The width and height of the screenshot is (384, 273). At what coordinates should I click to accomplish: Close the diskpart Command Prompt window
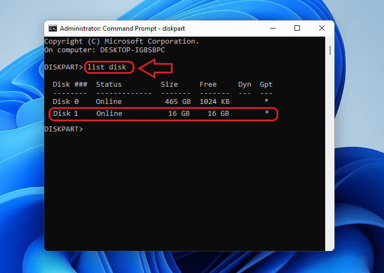pyautogui.click(x=322, y=29)
